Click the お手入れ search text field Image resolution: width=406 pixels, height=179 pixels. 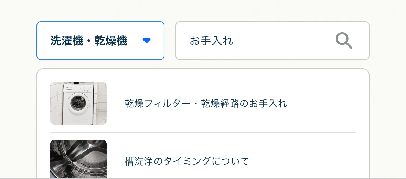point(273,41)
